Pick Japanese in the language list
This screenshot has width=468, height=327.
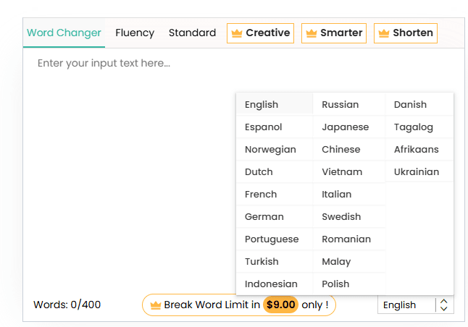[345, 127]
